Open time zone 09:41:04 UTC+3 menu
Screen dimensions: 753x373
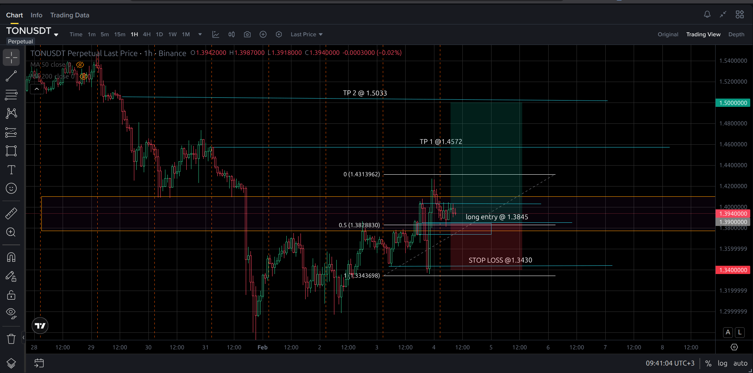point(670,363)
